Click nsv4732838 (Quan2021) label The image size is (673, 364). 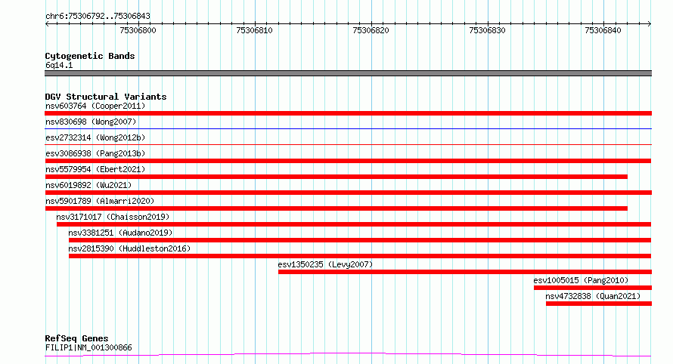tap(593, 296)
